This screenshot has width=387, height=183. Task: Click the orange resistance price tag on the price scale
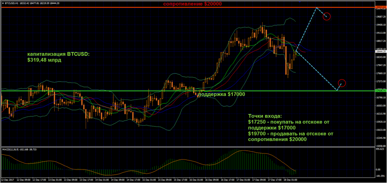pyautogui.click(x=381, y=8)
